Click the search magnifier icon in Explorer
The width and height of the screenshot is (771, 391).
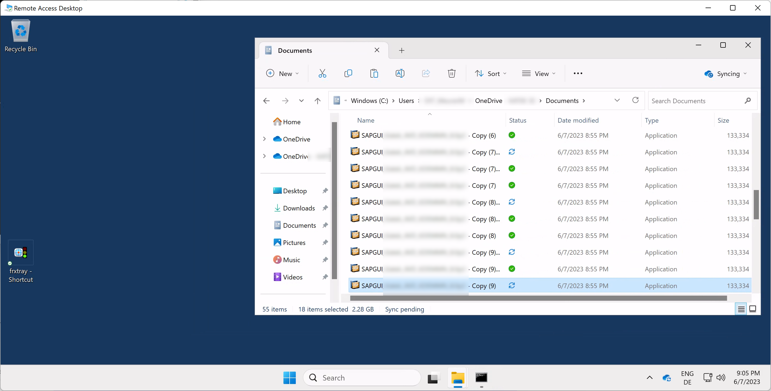pyautogui.click(x=747, y=101)
